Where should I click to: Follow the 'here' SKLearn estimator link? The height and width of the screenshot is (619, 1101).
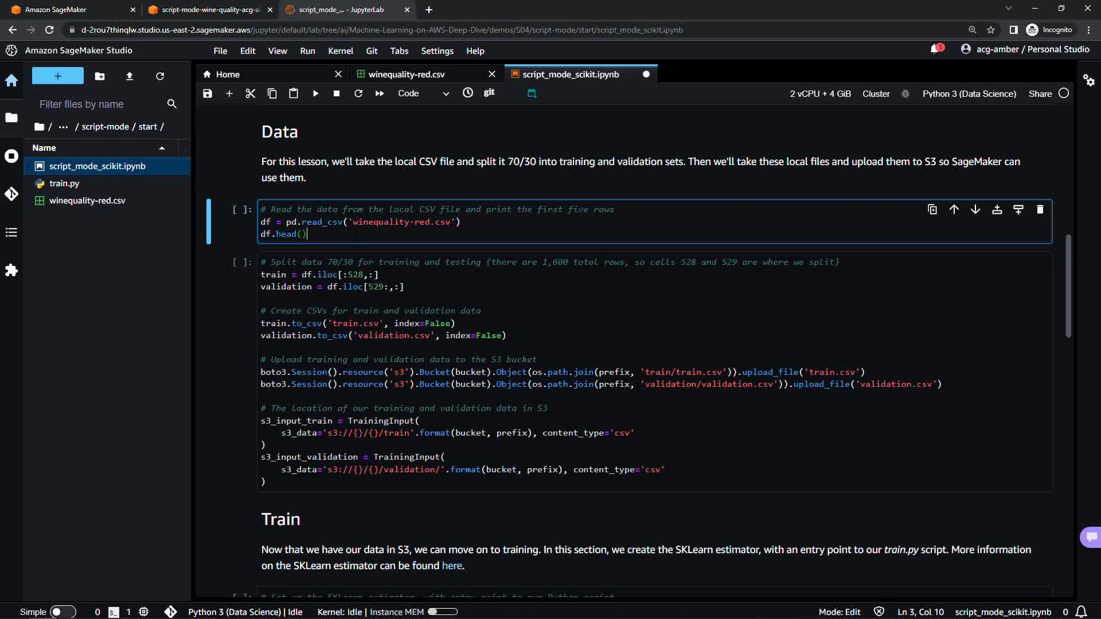pyautogui.click(x=451, y=566)
